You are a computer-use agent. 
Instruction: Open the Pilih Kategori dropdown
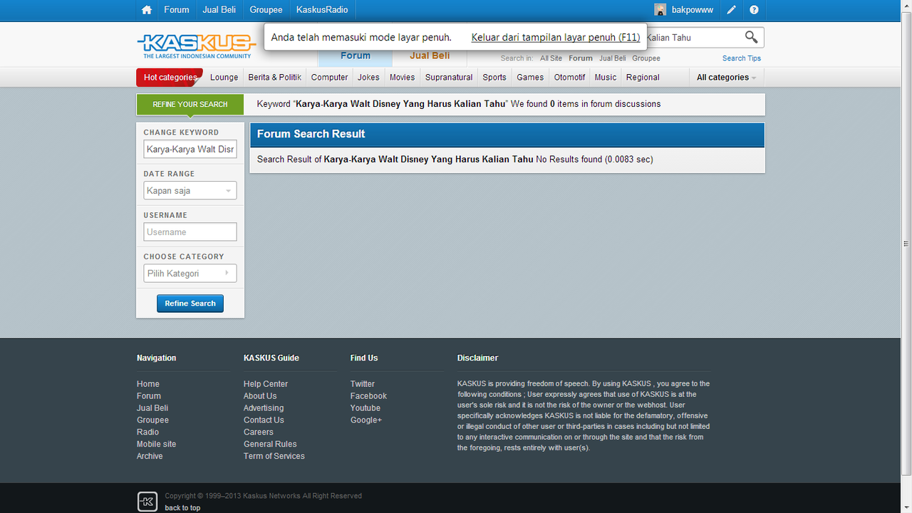pyautogui.click(x=190, y=274)
